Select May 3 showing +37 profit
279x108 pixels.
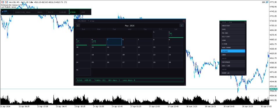pos(83,42)
